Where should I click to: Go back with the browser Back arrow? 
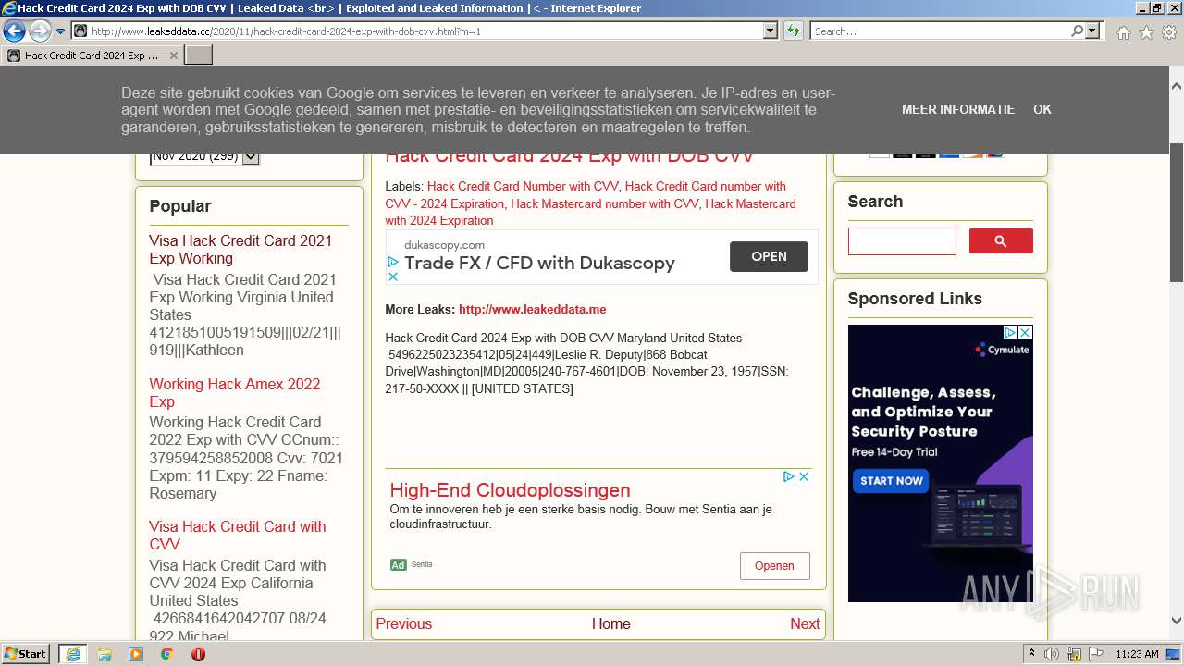click(14, 31)
